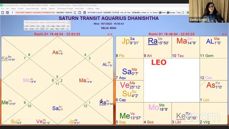Click Moon in the 4 Sco box
The height and width of the screenshot is (129, 229).
click(x=158, y=107)
